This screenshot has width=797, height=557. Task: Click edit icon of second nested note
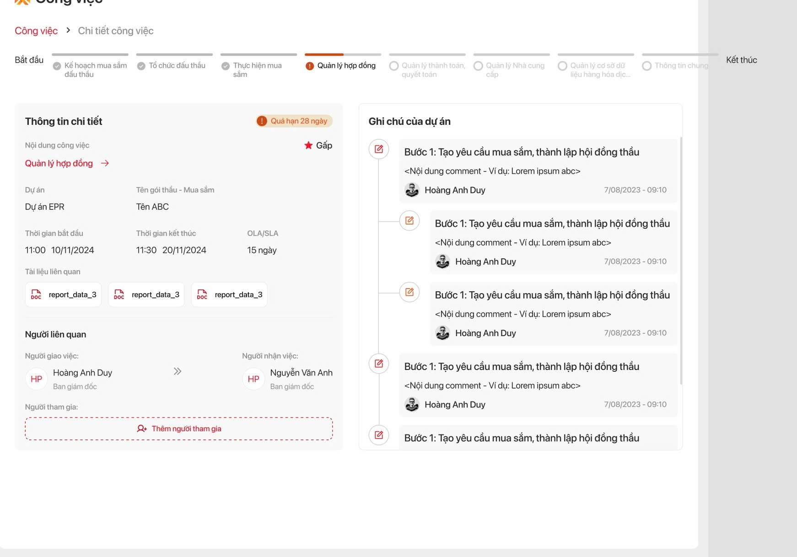(409, 220)
